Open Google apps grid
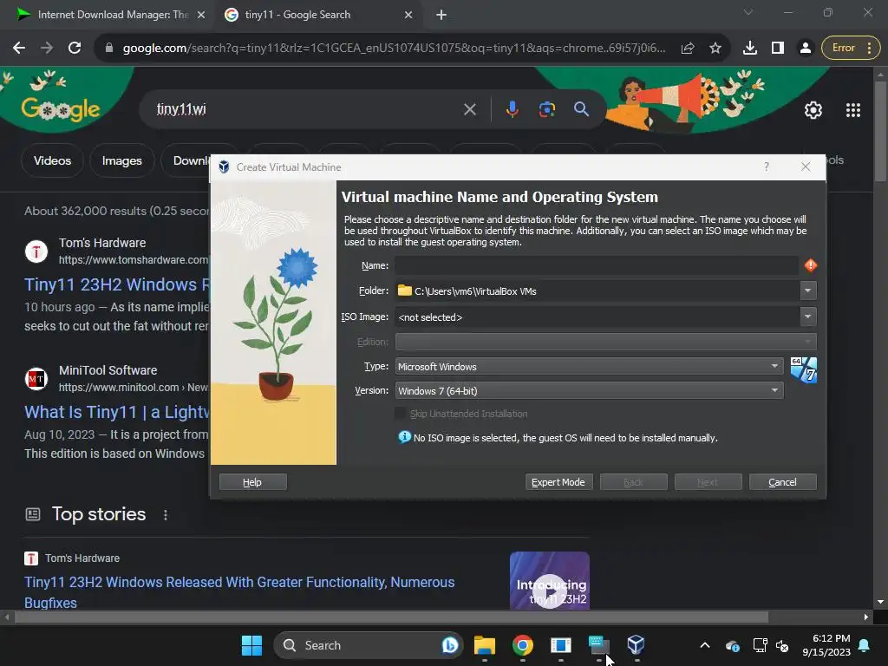Viewport: 888px width, 666px height. (x=853, y=110)
